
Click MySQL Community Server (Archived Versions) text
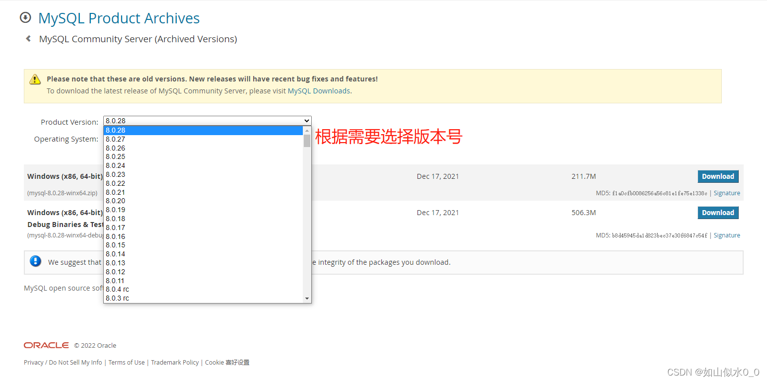point(138,39)
